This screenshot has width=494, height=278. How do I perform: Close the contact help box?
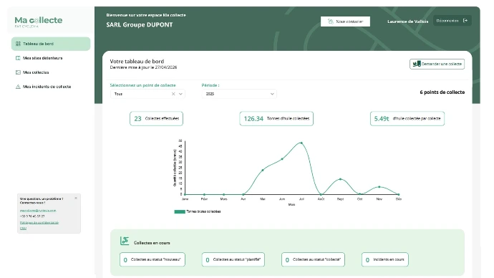76,198
